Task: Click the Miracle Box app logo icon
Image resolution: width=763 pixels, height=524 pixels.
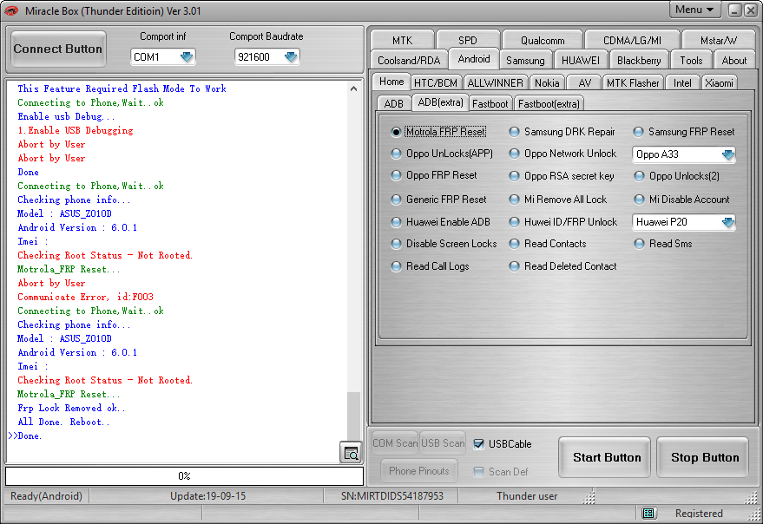Action: pyautogui.click(x=11, y=10)
